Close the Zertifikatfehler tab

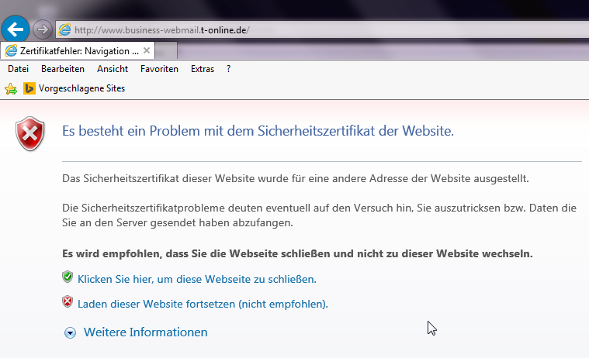pos(147,50)
